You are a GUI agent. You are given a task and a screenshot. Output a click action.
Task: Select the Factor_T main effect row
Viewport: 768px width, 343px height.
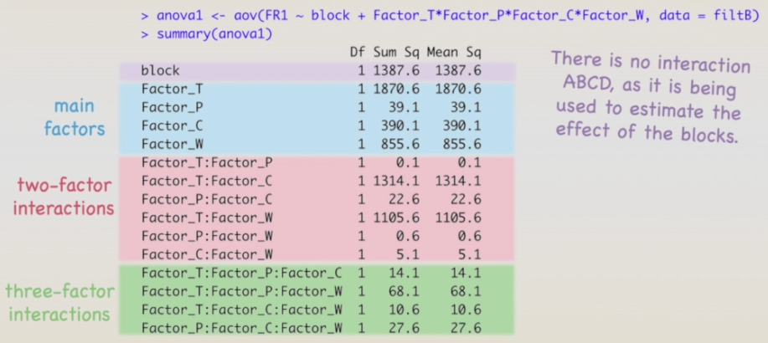coord(173,89)
